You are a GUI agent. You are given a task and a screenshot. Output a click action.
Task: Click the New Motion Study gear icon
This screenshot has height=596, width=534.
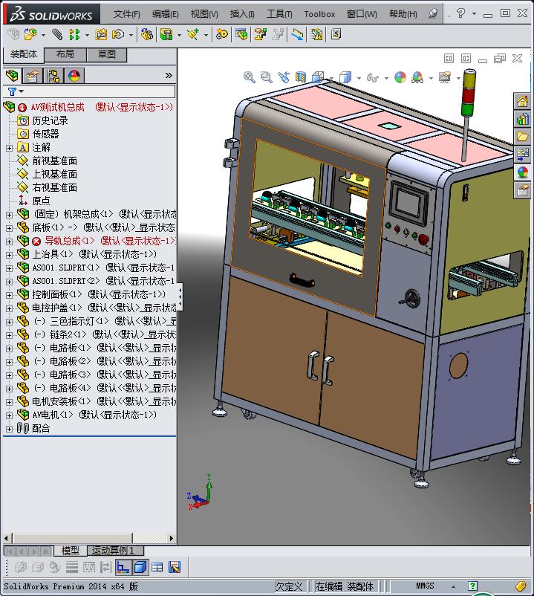pyautogui.click(x=222, y=35)
